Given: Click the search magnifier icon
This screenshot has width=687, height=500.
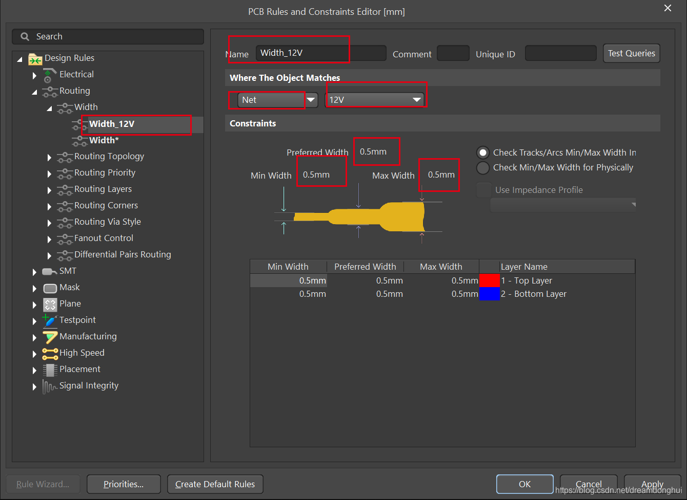Looking at the screenshot, I should (25, 37).
